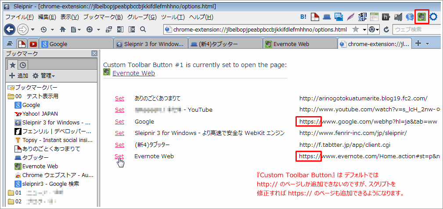Open the recent history clock icon

(x=43, y=29)
